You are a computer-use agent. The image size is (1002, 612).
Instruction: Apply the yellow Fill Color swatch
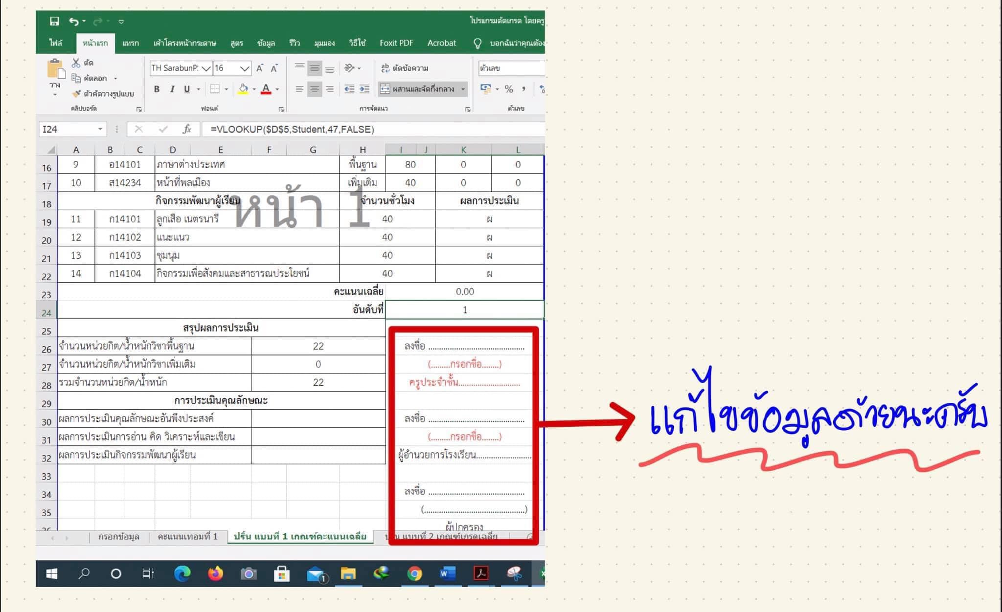(x=243, y=89)
